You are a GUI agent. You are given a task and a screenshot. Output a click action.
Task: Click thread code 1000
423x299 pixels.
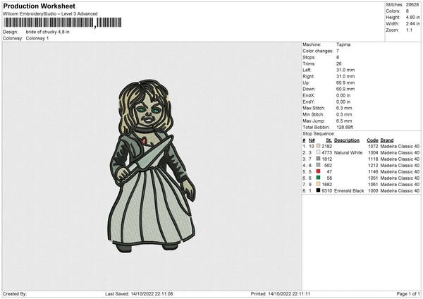pyautogui.click(x=373, y=191)
